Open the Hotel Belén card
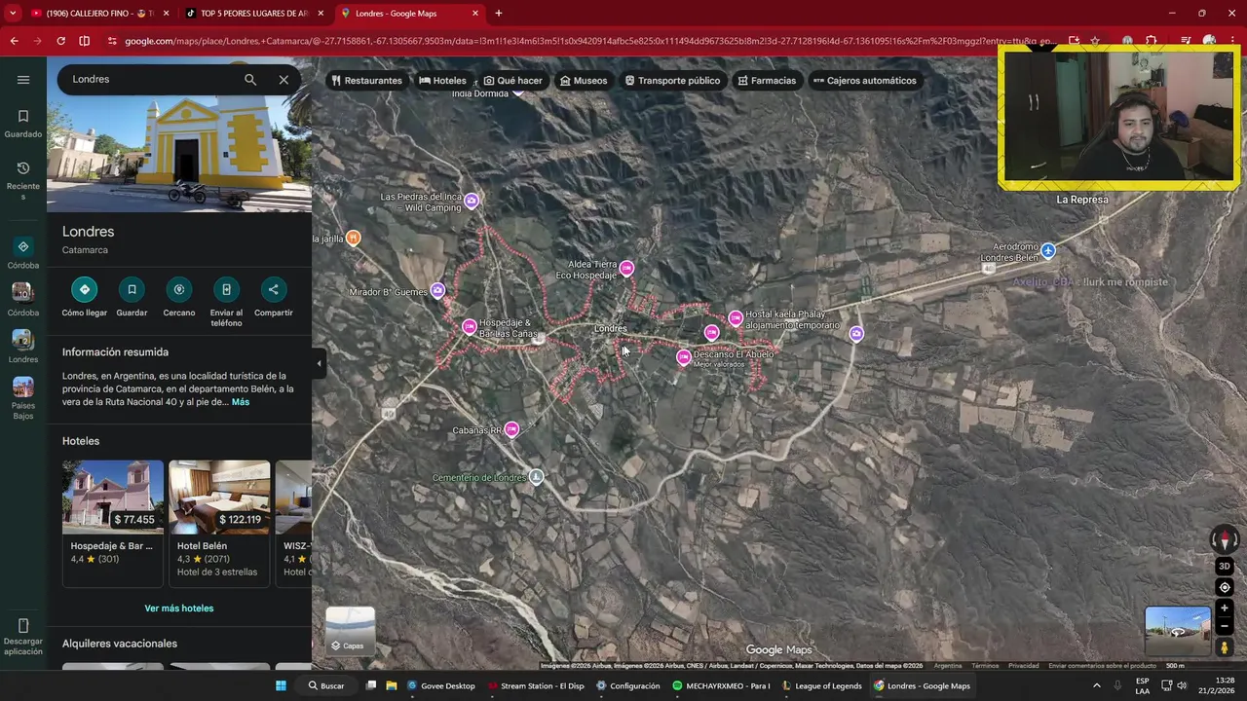Screen dimensions: 1247x701 click(x=219, y=523)
